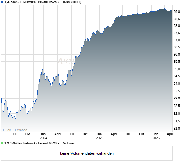Select the Jan. 2024 x-axis label
The width and height of the screenshot is (185, 163).
click(x=44, y=136)
